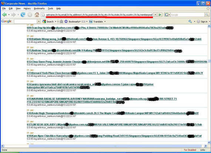Expand the Google toolbar search box dropdown
211x153 pixels.
pos(39,21)
